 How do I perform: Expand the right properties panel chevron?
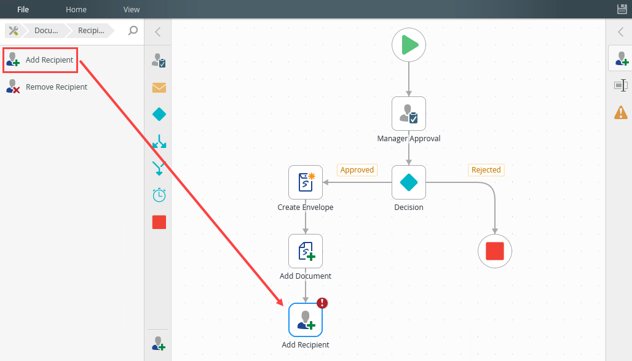click(x=620, y=32)
